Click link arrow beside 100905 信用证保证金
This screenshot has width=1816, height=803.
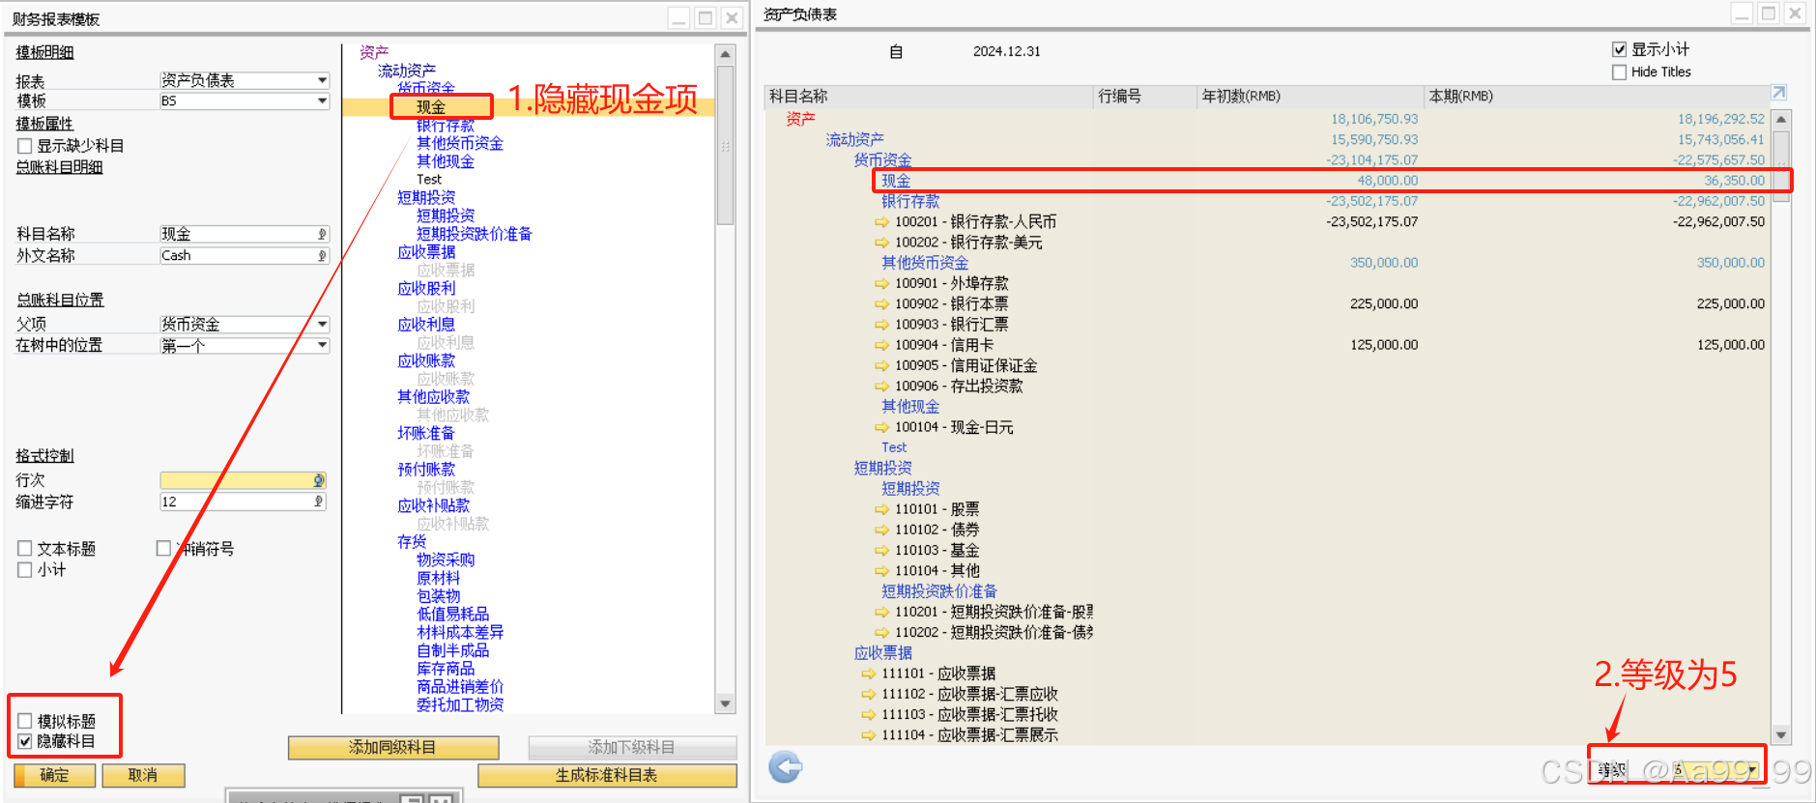[881, 366]
